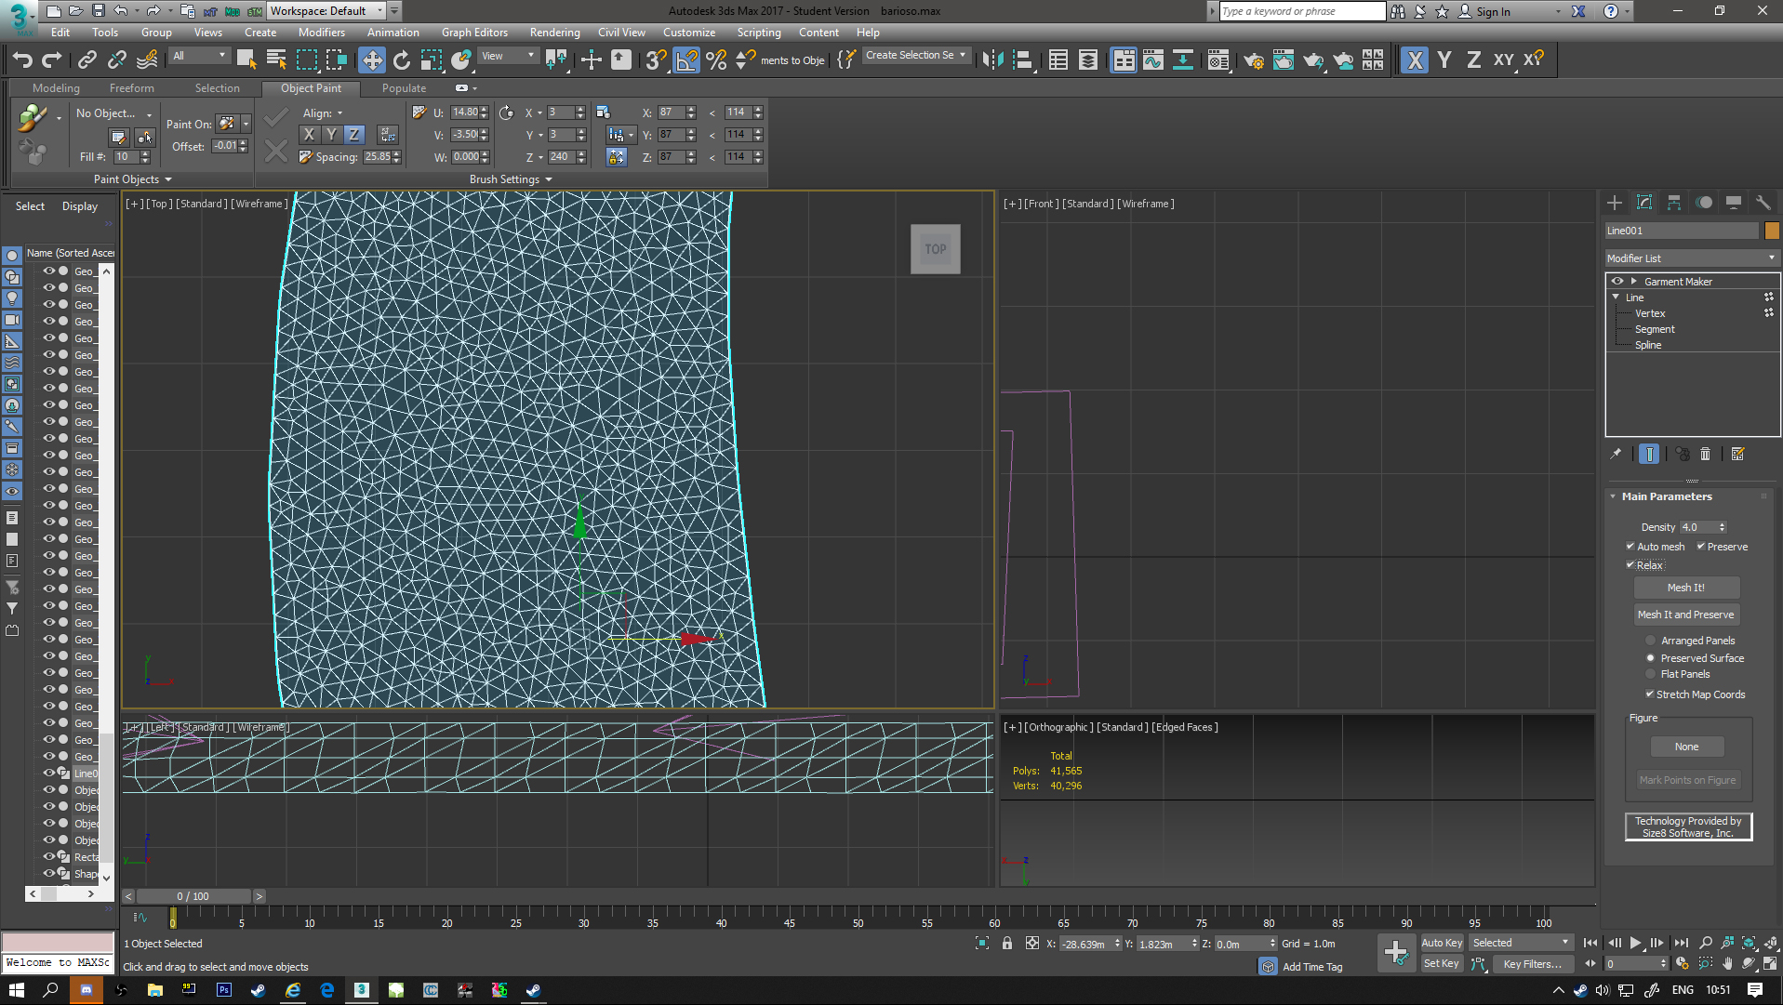Screen dimensions: 1783x1005
Task: Select the Preserved Surface radio option
Action: 1651,658
